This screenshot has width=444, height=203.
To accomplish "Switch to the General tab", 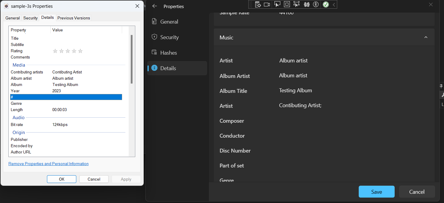I will (12, 18).
